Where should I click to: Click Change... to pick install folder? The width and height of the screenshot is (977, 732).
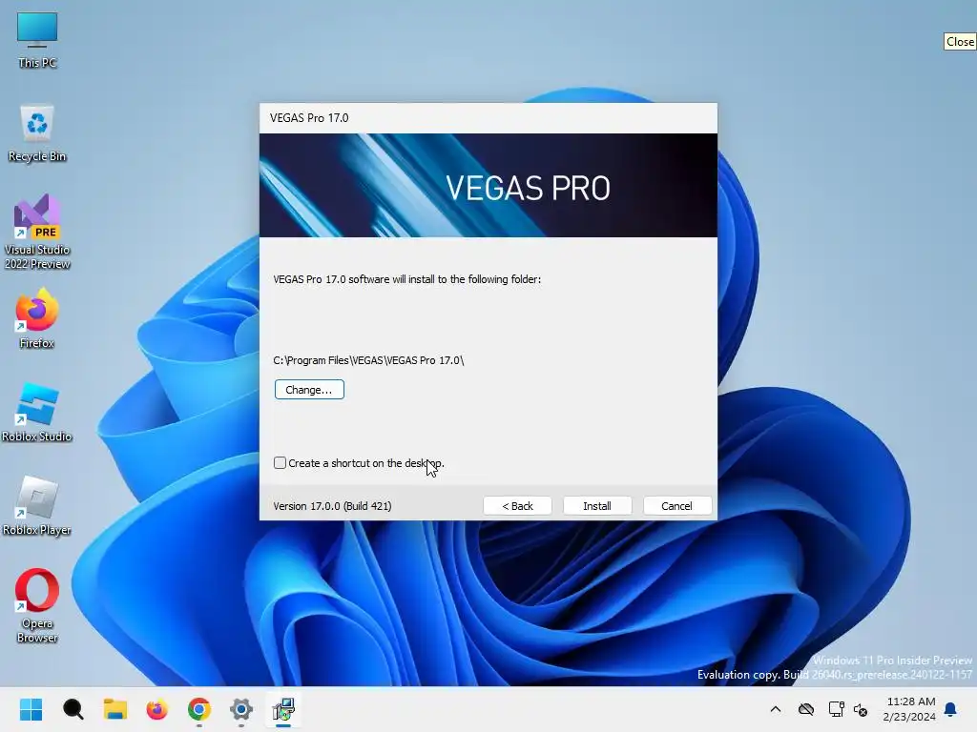(309, 390)
